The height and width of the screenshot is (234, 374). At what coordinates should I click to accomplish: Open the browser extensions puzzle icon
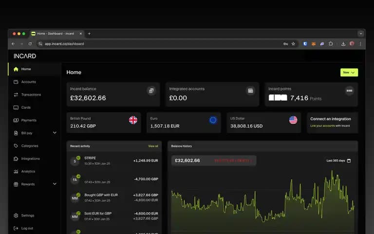[x=331, y=44]
